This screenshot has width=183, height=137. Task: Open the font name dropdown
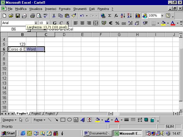tap(36, 23)
